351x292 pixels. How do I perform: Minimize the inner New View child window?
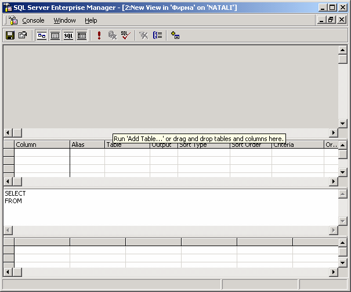pyautogui.click(x=321, y=20)
